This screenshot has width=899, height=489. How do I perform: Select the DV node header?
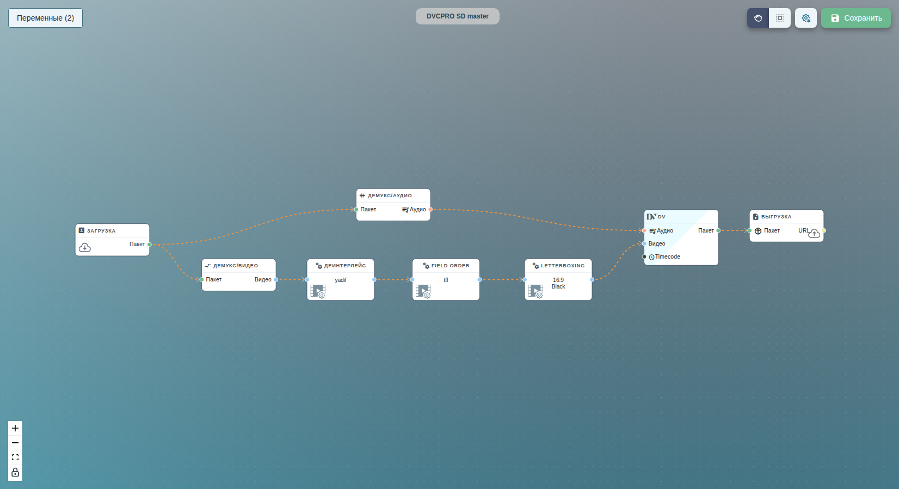click(x=681, y=216)
